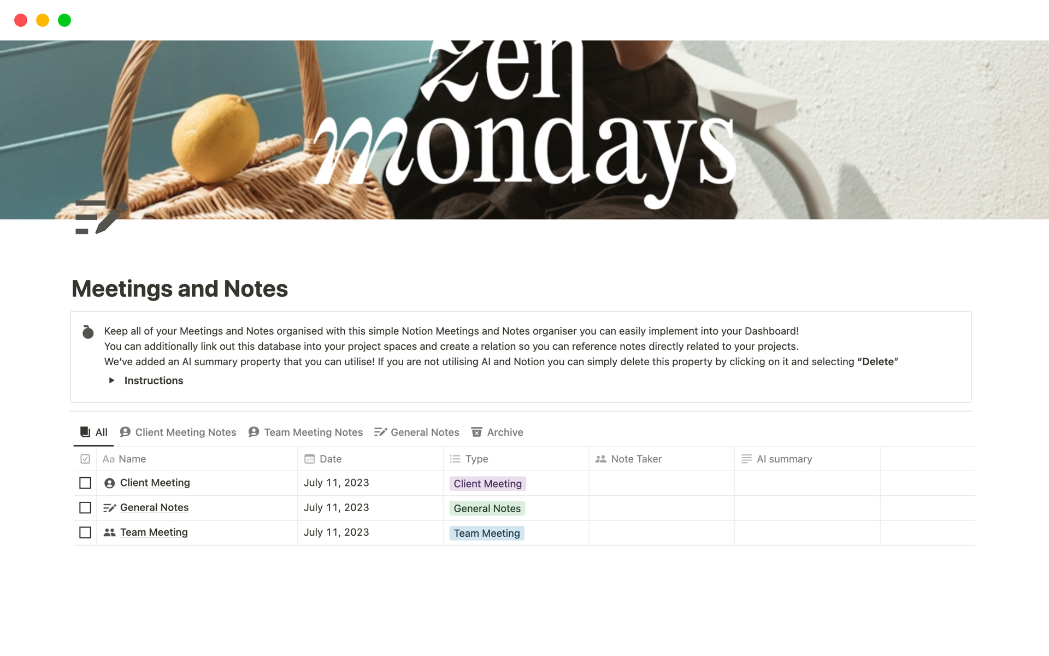The height and width of the screenshot is (656, 1049).
Task: Toggle checkbox for Team Meeting row
Action: tap(85, 532)
